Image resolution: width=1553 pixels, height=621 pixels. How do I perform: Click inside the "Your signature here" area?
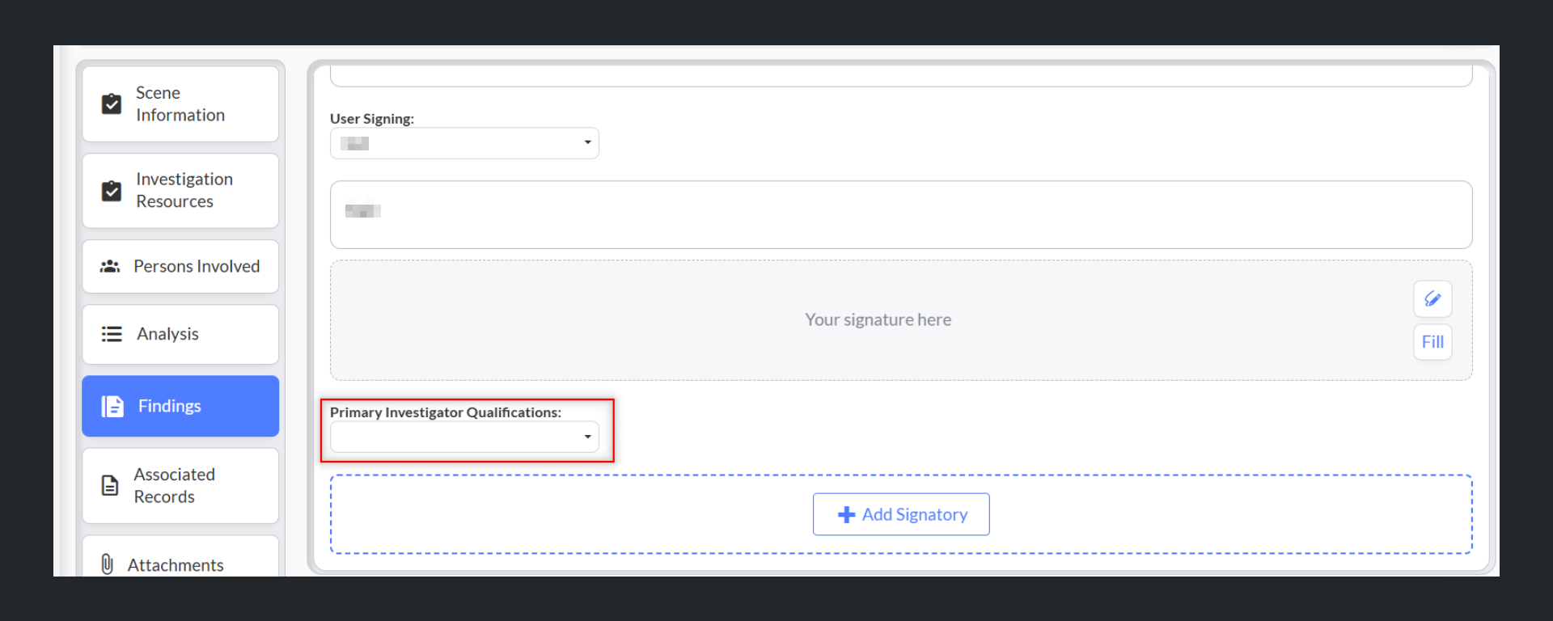coord(878,320)
